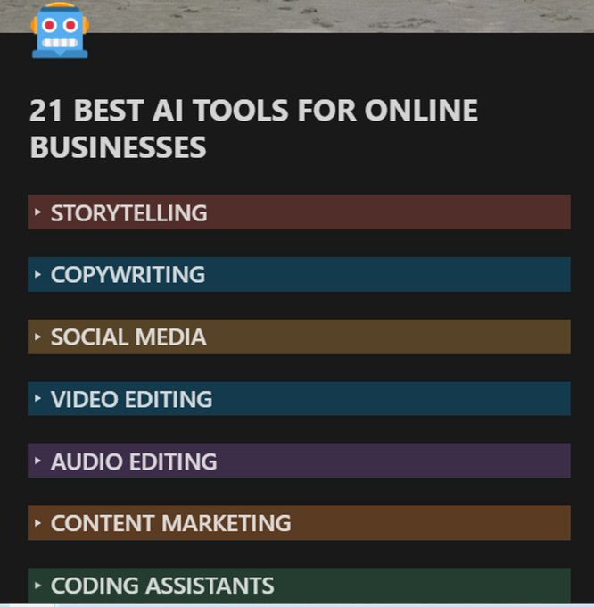Viewport: 594px width, 607px height.
Task: Click the SOCIAL MEDIA heading text
Action: tap(128, 337)
